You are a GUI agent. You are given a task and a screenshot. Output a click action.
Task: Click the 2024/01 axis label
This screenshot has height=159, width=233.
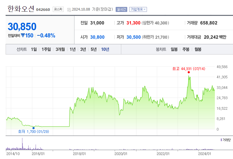204,154
